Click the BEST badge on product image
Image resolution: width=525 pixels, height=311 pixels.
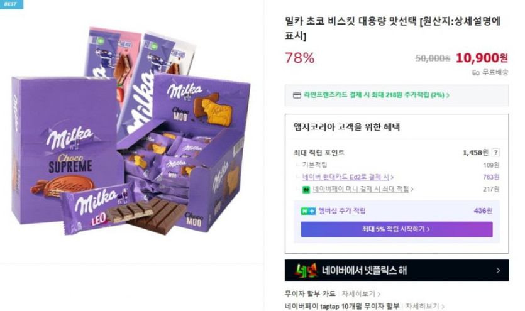click(11, 4)
